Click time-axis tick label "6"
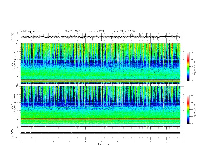206x159 pixels. click(x=118, y=142)
